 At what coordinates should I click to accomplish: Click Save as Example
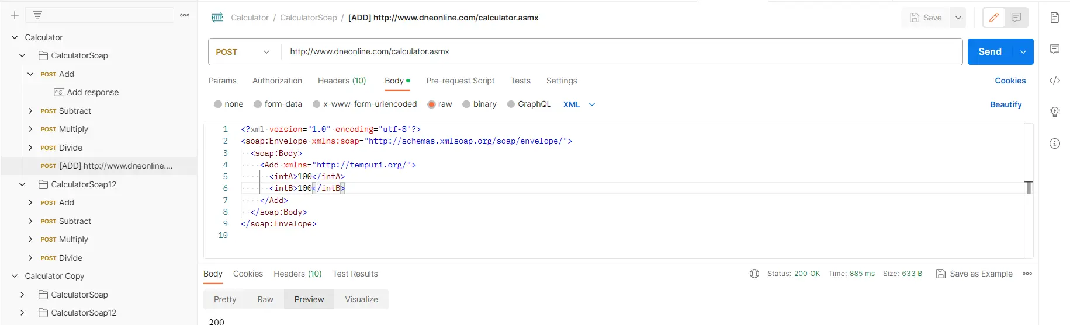974,274
